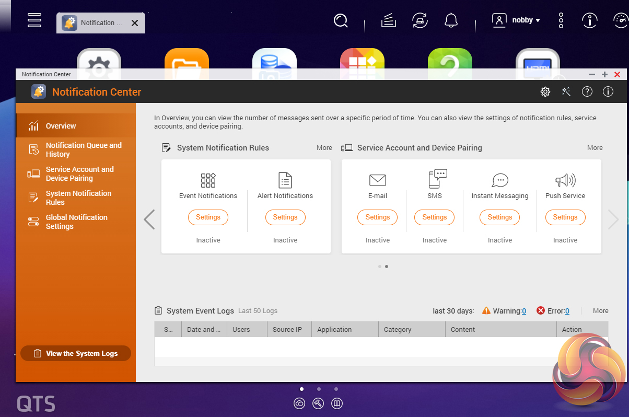629x417 pixels.
Task: Sort by Content column header
Action: [x=501, y=330]
